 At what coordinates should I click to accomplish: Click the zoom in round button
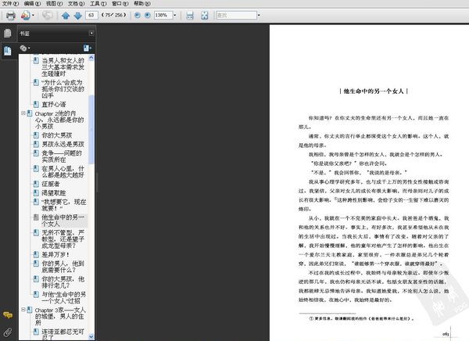click(148, 15)
